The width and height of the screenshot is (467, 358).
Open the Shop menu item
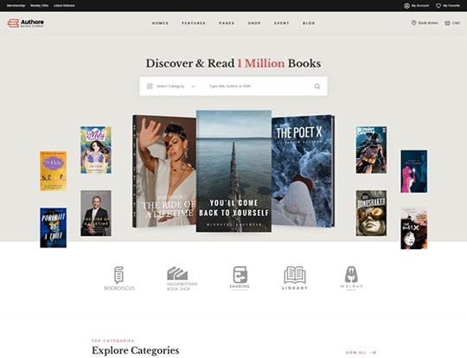tap(254, 23)
